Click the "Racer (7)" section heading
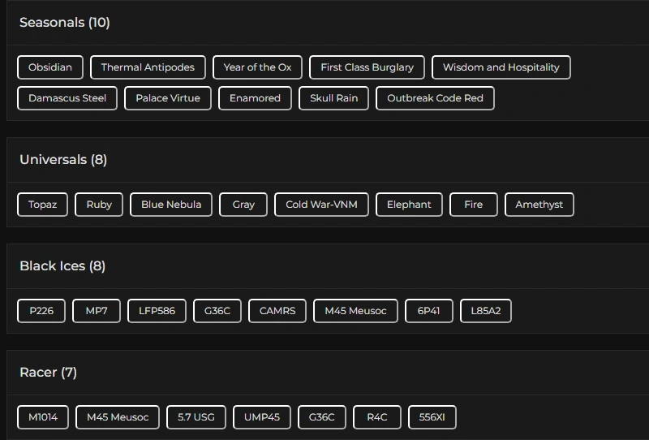The image size is (649, 440). click(48, 372)
